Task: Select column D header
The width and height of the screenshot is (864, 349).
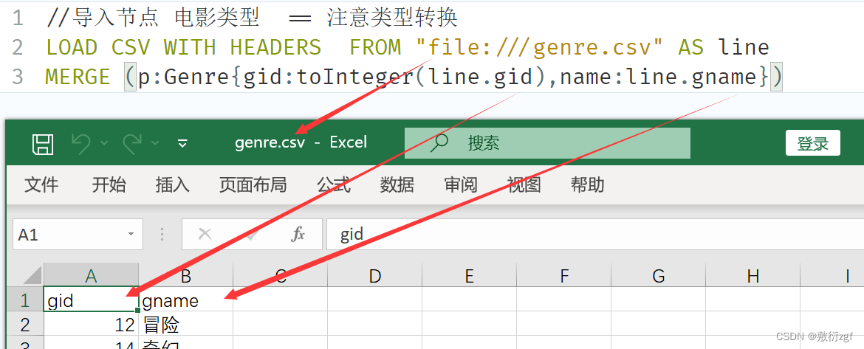Action: [374, 275]
